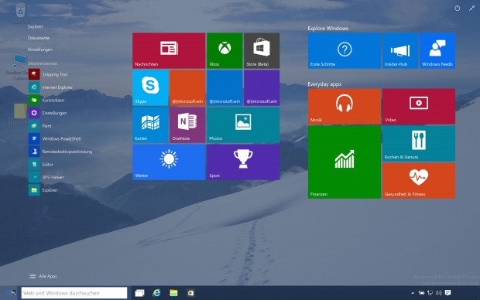Click the Web und Windows durchsuchen search box
This screenshot has height=300, width=480.
click(x=74, y=293)
